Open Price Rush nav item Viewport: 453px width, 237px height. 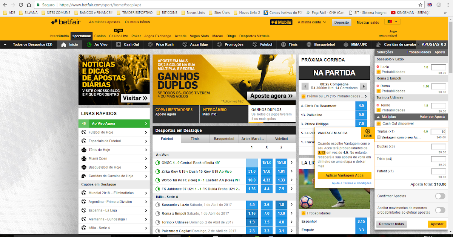(x=160, y=44)
